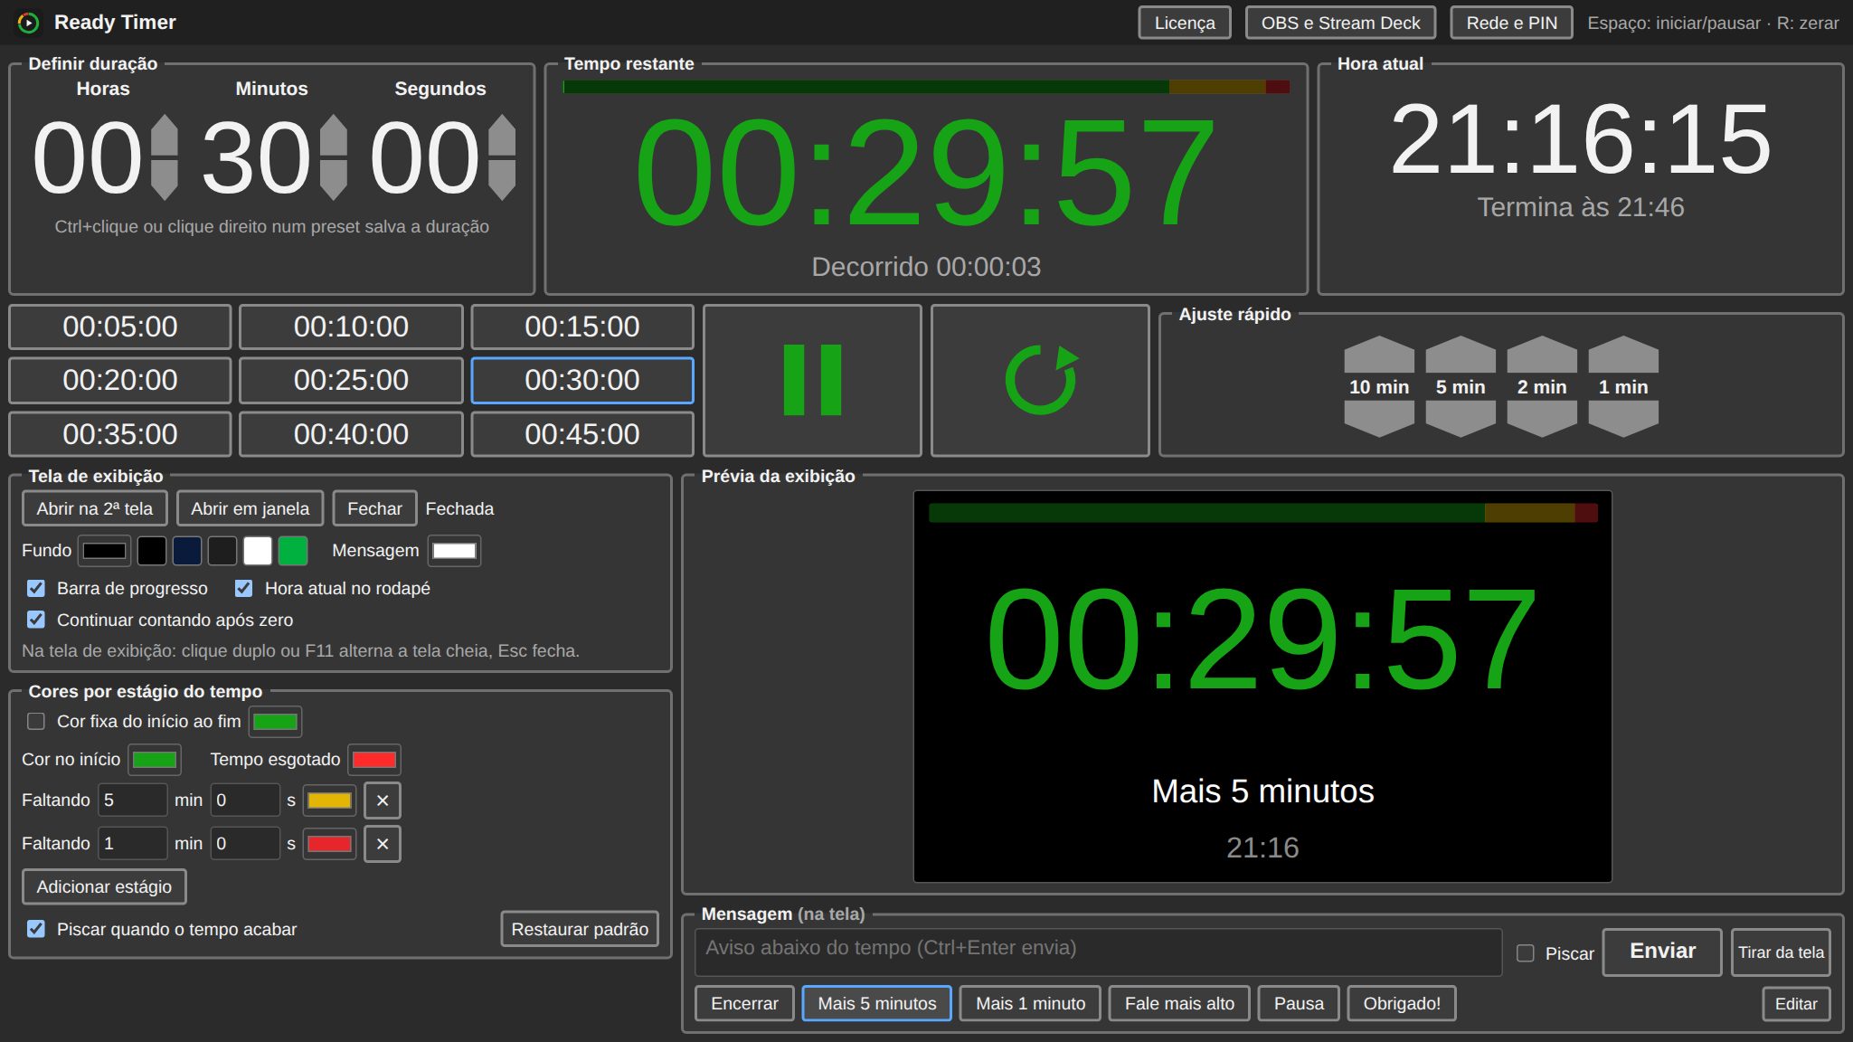The height and width of the screenshot is (1042, 1853).
Task: Select the 00:30:00 preset
Action: [x=582, y=380]
